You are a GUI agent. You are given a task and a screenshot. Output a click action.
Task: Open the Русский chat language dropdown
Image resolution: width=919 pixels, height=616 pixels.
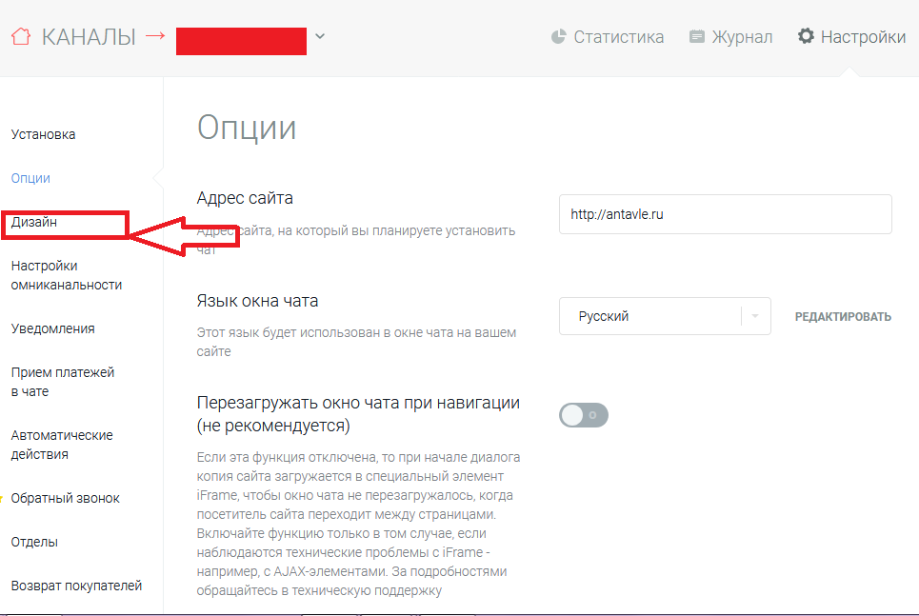(x=665, y=316)
